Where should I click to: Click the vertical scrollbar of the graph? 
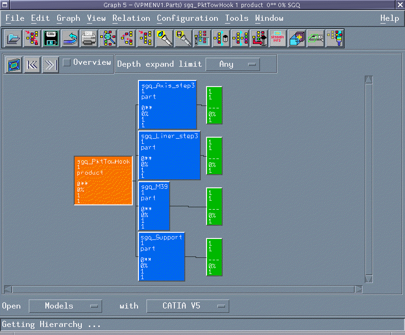(x=369, y=180)
